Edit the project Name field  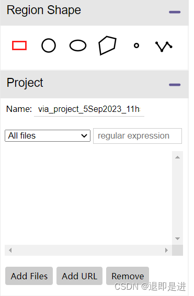[89, 109]
